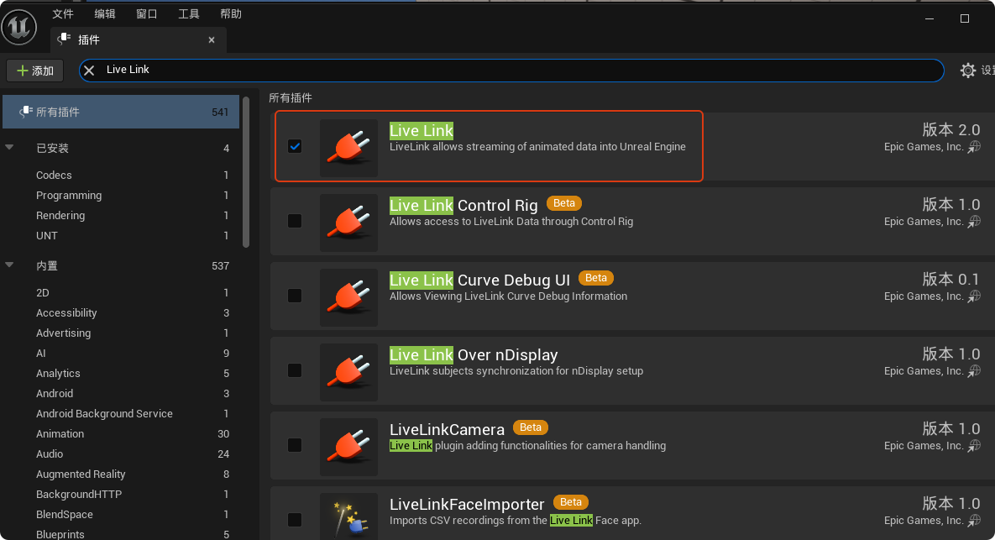Click the plugin icon on the 插件 tab
Screen dimensions: 995x540
[x=64, y=39]
